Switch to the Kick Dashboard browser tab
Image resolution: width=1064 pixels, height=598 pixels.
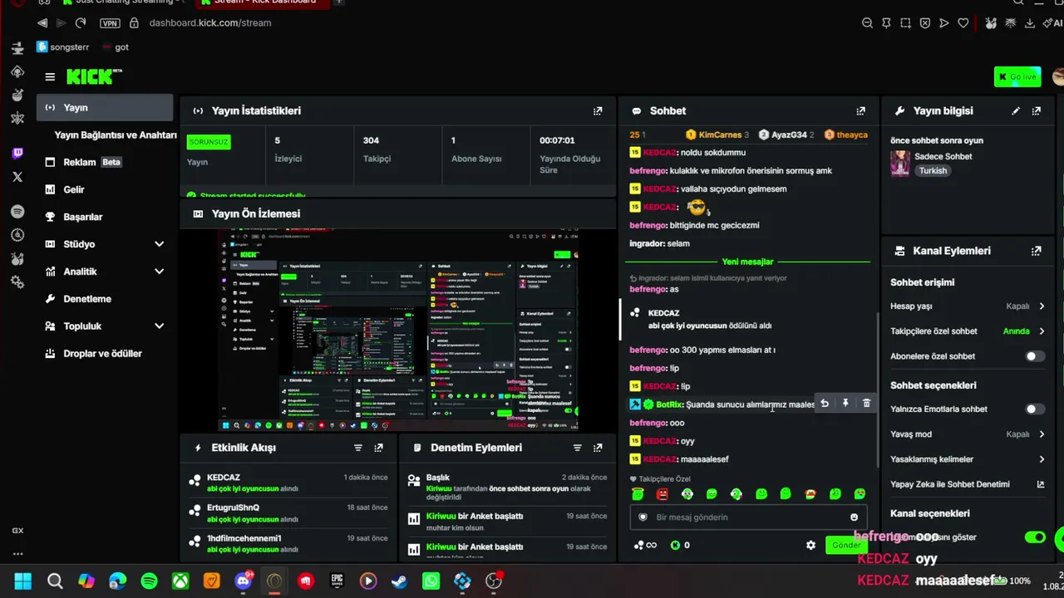point(262,3)
